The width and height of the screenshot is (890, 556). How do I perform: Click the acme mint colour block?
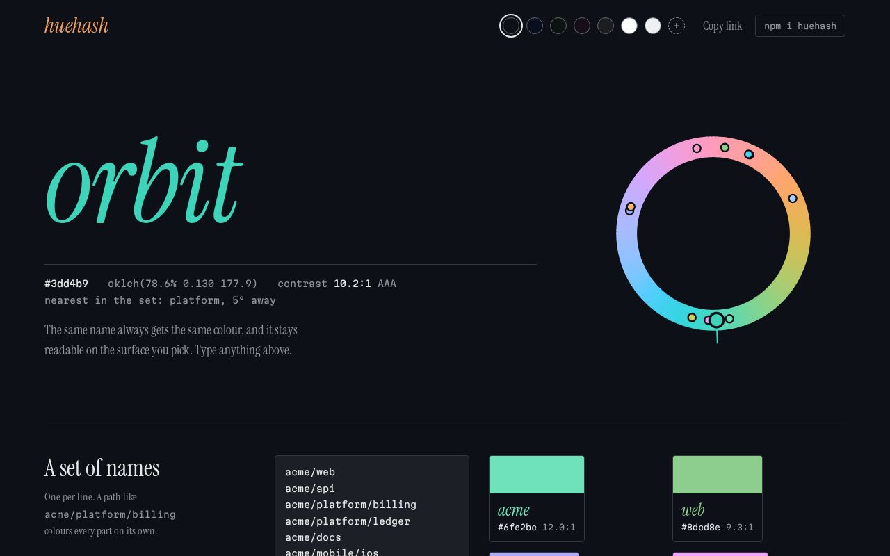pyautogui.click(x=537, y=475)
